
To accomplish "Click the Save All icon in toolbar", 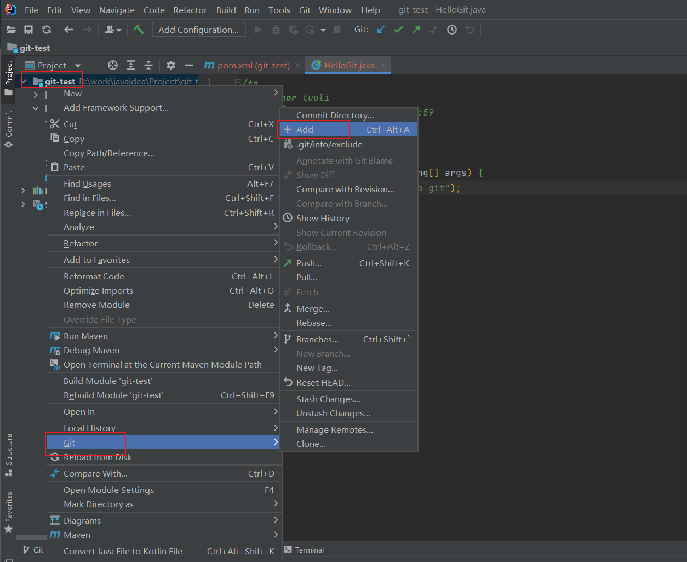I will (x=28, y=30).
